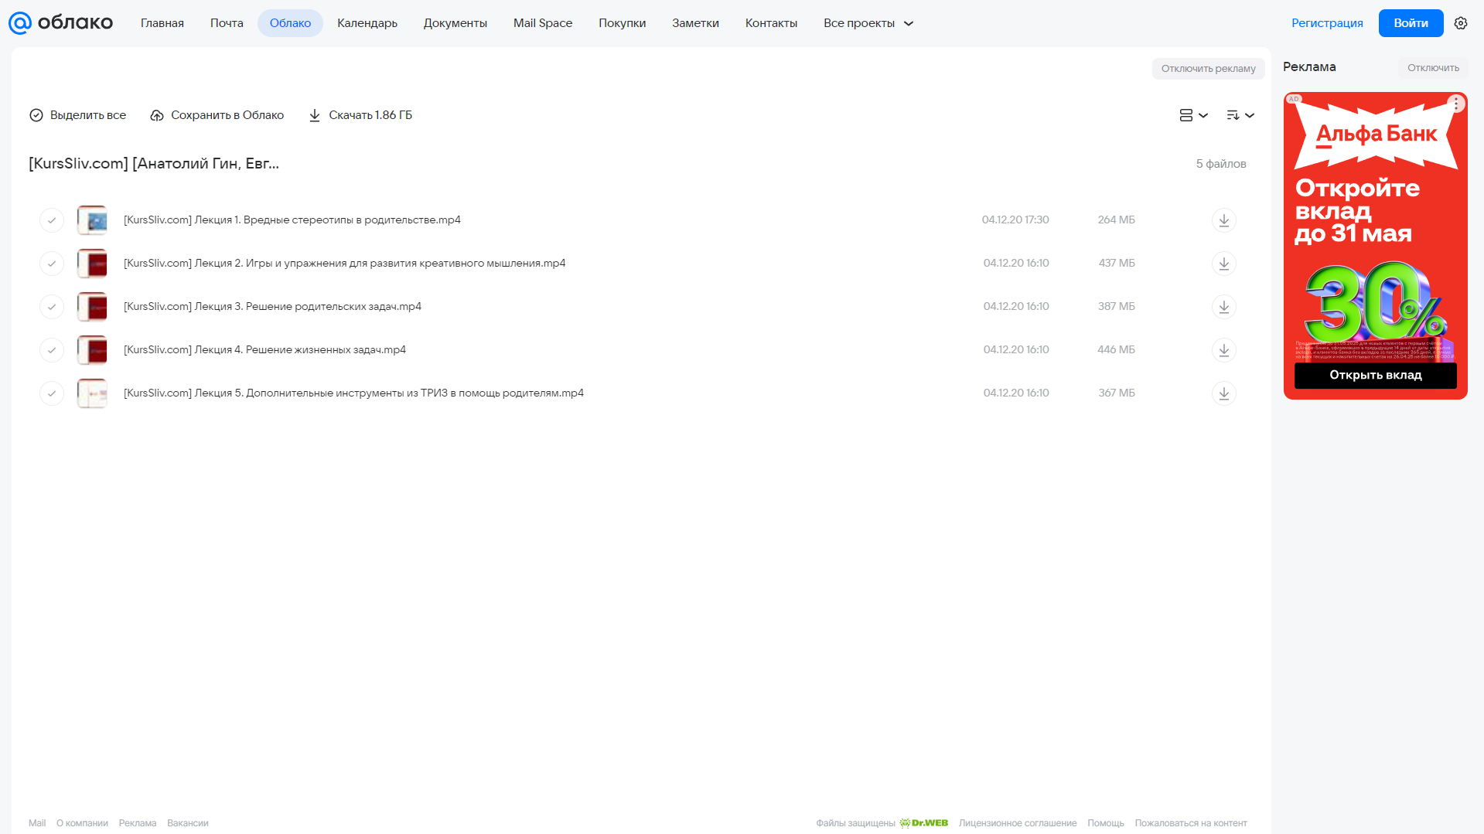Open settings gear icon in top right
1484x834 pixels.
[x=1461, y=23]
